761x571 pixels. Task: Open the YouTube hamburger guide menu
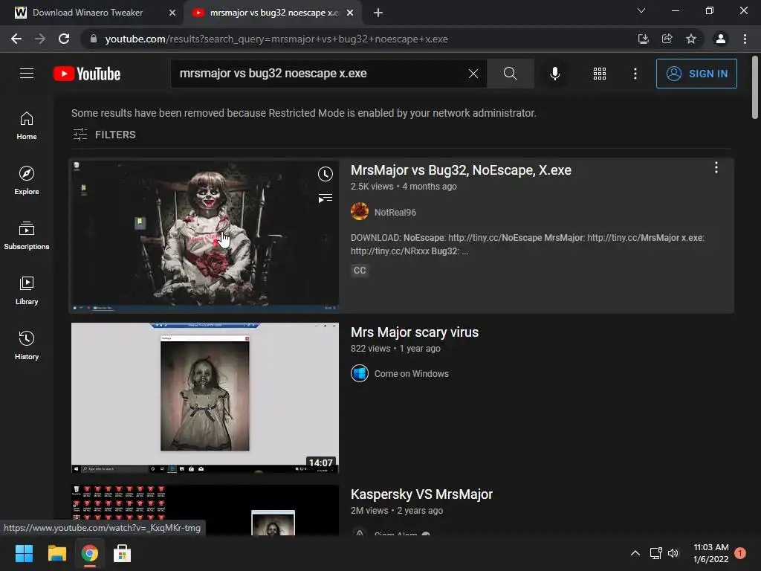[x=27, y=74]
